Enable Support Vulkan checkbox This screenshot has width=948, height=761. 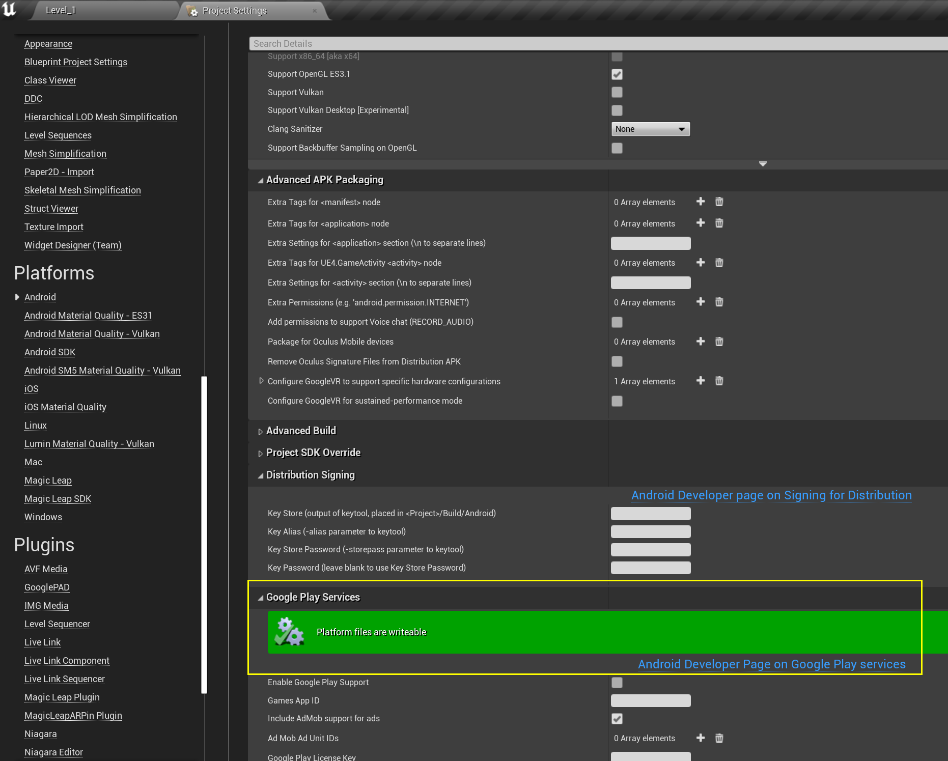point(617,92)
